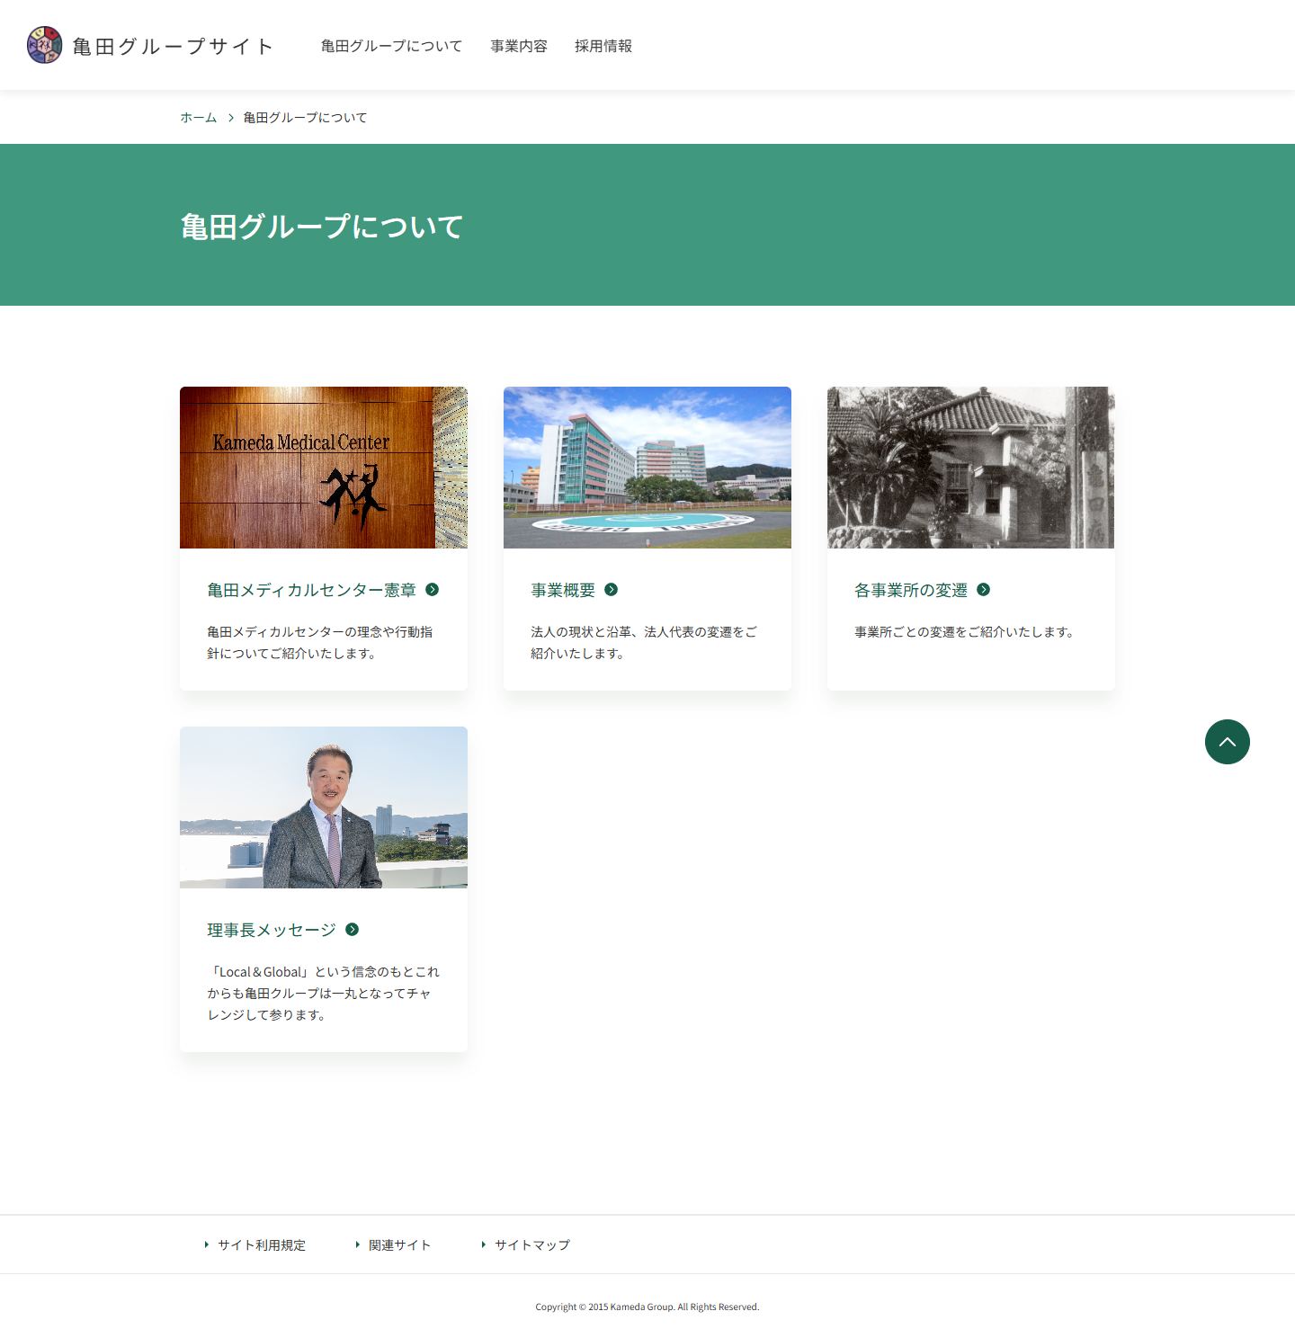The image size is (1295, 1338).
Task: Open 亀田グループについて in the top navigation
Action: [391, 46]
